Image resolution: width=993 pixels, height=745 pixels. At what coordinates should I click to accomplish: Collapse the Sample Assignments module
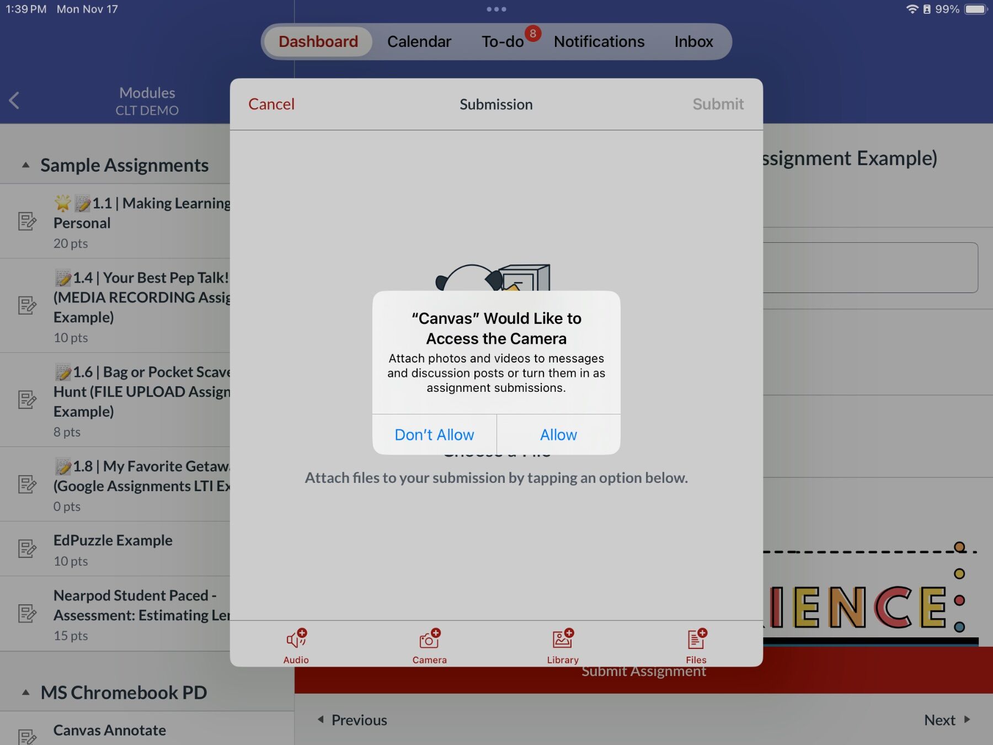25,165
